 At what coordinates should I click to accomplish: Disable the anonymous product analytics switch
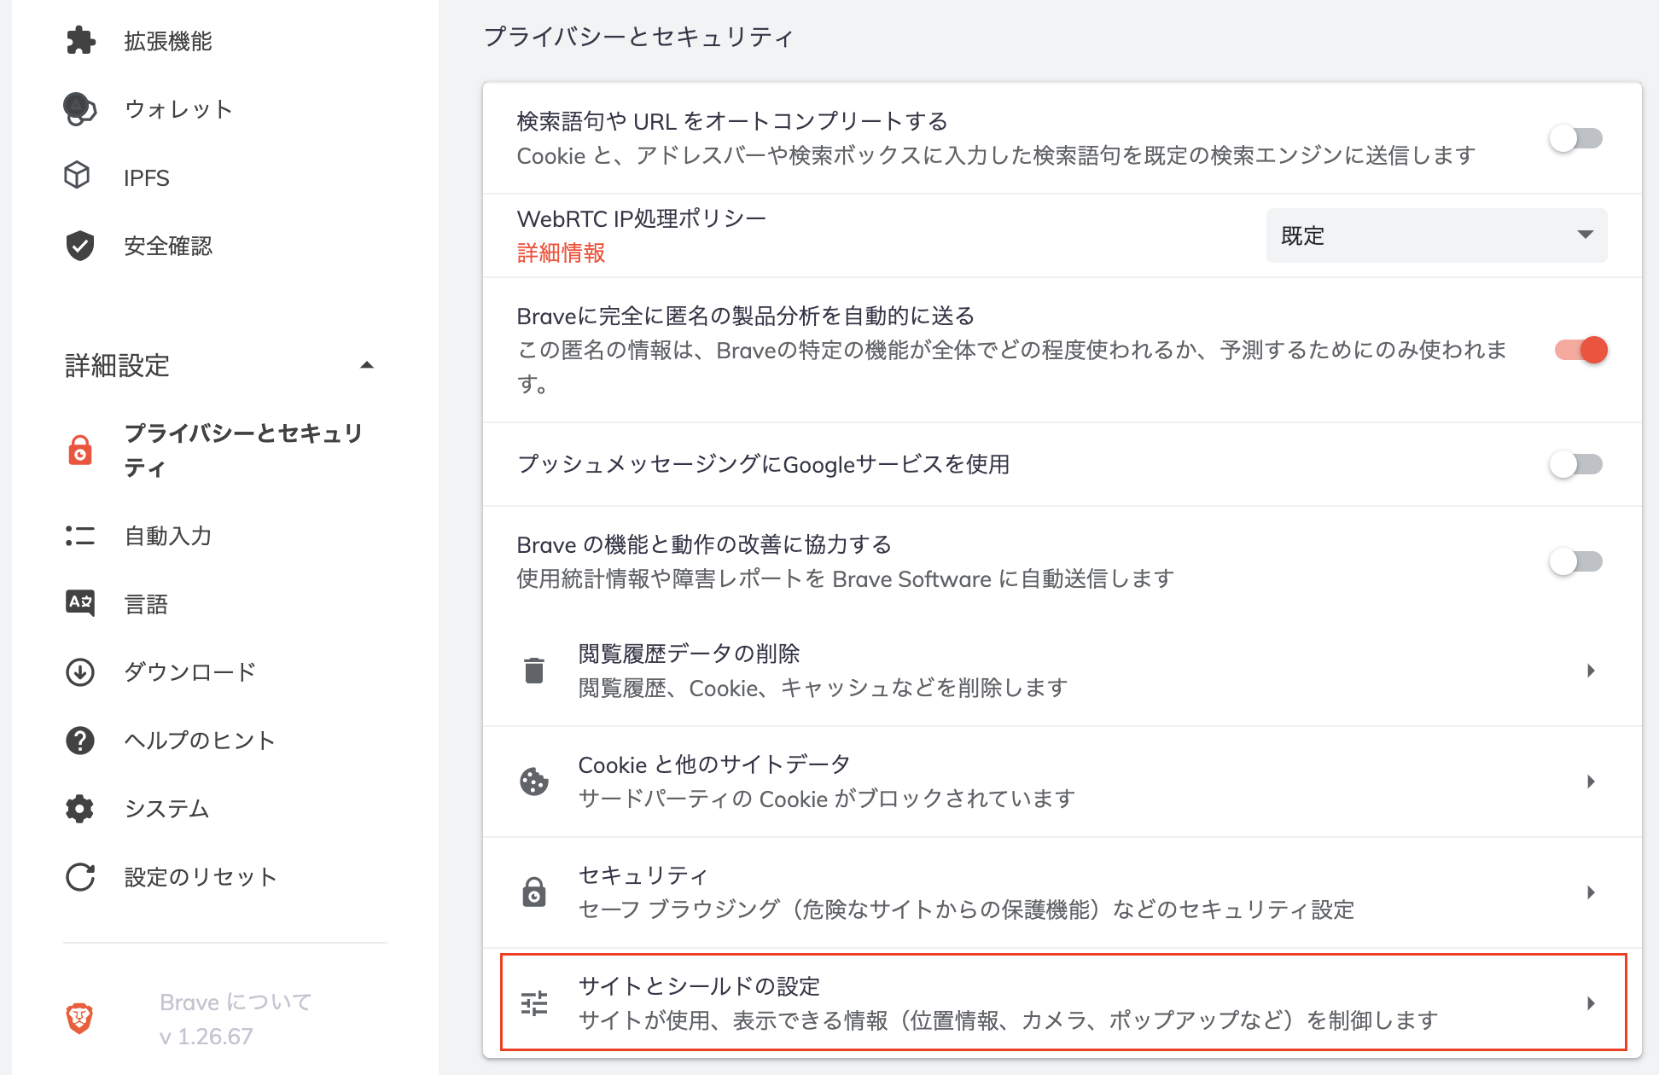point(1580,350)
